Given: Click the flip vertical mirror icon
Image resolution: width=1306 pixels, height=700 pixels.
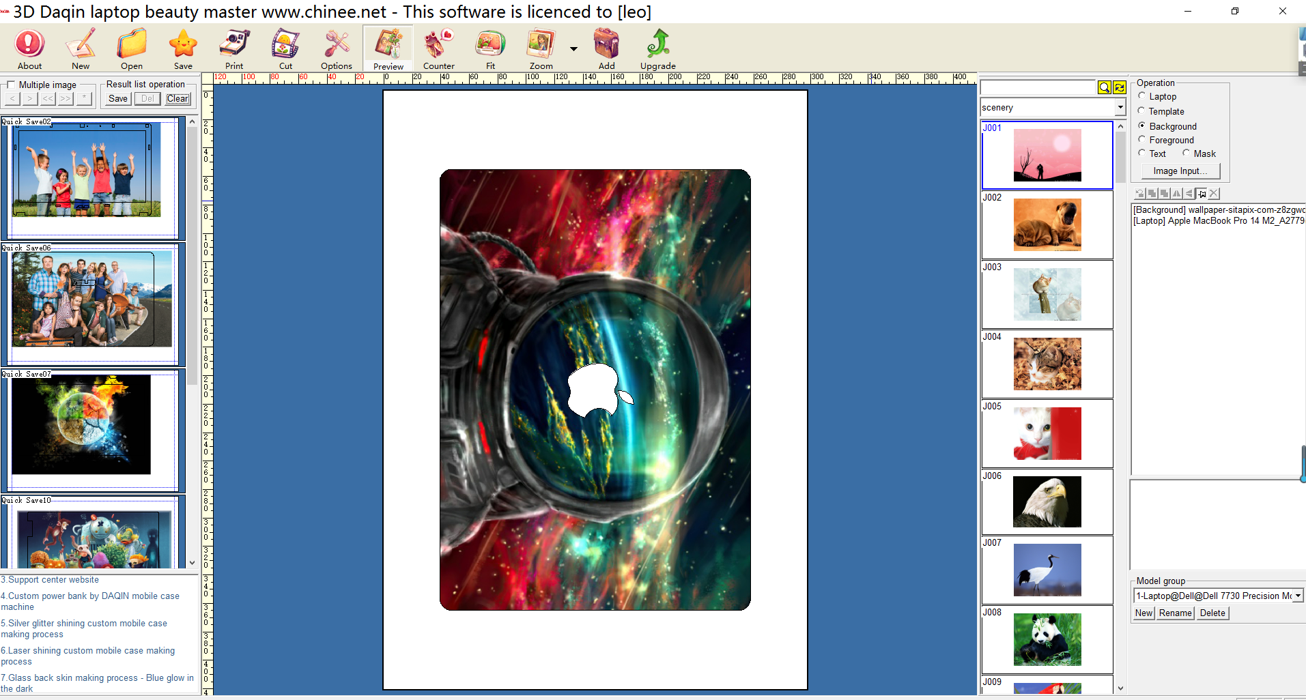Looking at the screenshot, I should pyautogui.click(x=1189, y=194).
